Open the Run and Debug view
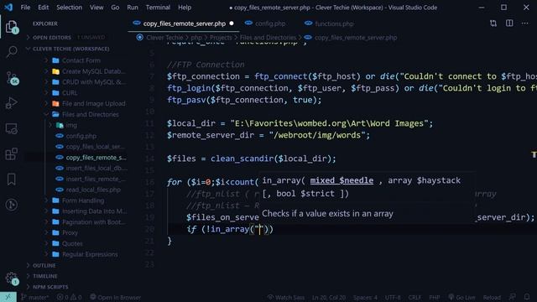The width and height of the screenshot is (537, 302). pyautogui.click(x=11, y=103)
